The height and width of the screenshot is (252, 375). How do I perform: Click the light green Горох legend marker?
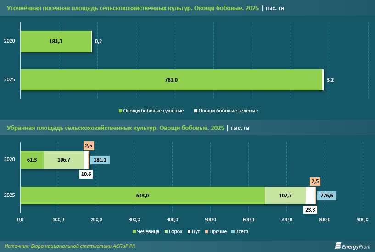167,231
